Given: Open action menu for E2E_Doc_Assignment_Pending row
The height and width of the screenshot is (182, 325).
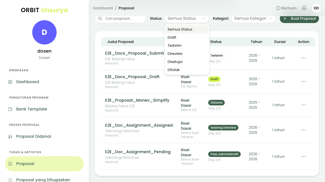Looking at the screenshot, I should [304, 156].
